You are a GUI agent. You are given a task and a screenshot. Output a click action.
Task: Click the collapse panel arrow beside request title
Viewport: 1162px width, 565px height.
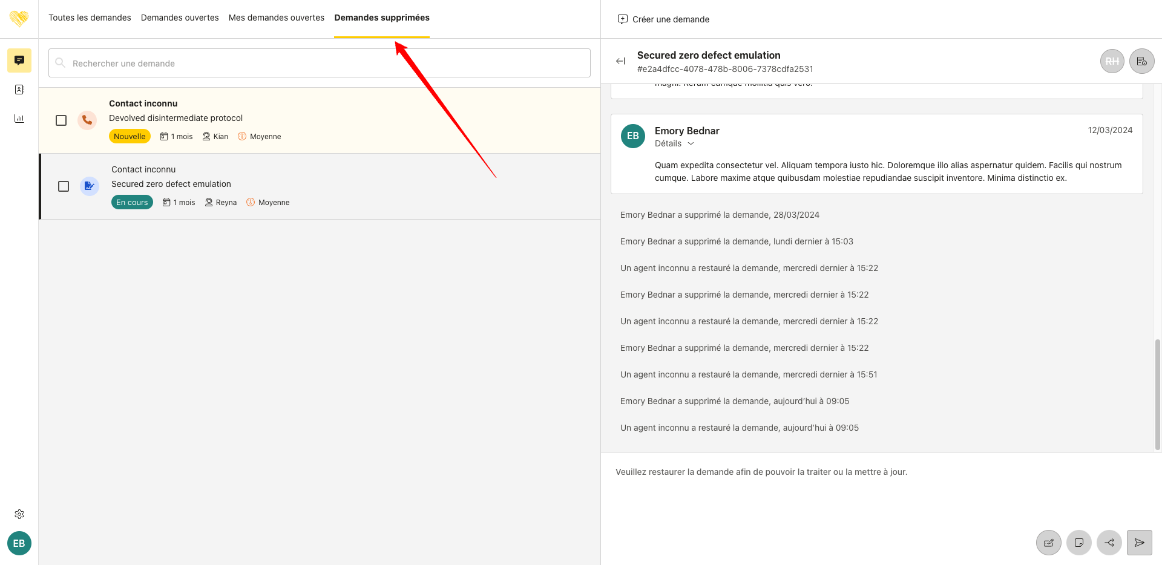620,61
